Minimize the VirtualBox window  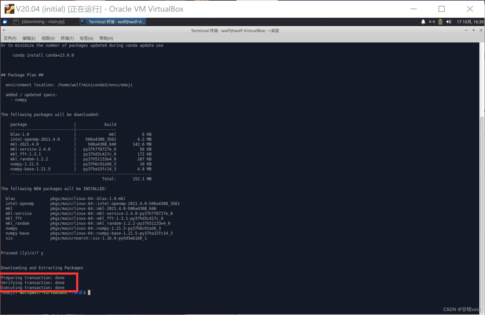(414, 9)
